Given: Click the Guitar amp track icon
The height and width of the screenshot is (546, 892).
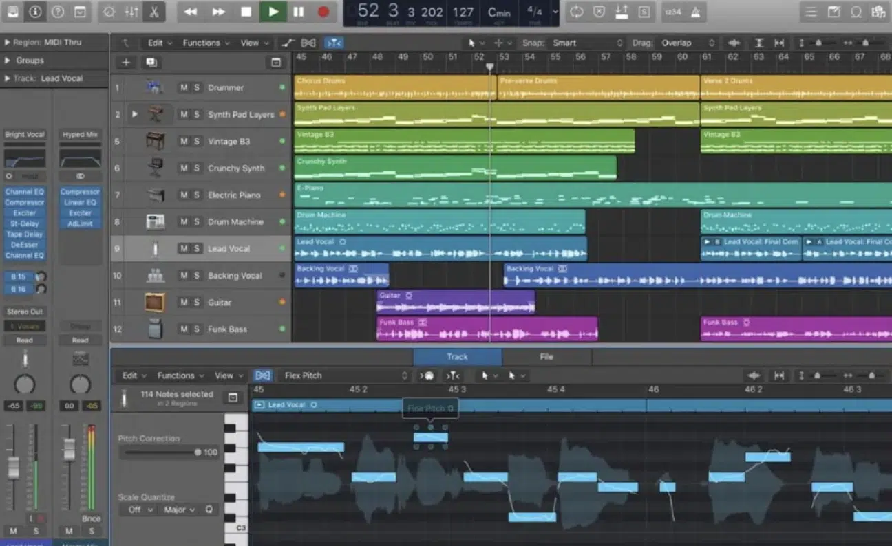Looking at the screenshot, I should click(x=154, y=302).
